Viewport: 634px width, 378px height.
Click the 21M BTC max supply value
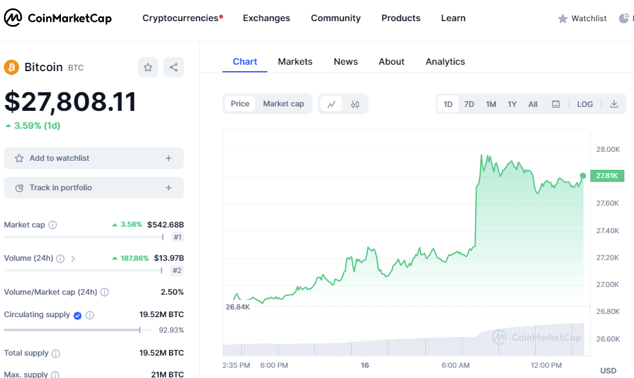click(x=167, y=374)
